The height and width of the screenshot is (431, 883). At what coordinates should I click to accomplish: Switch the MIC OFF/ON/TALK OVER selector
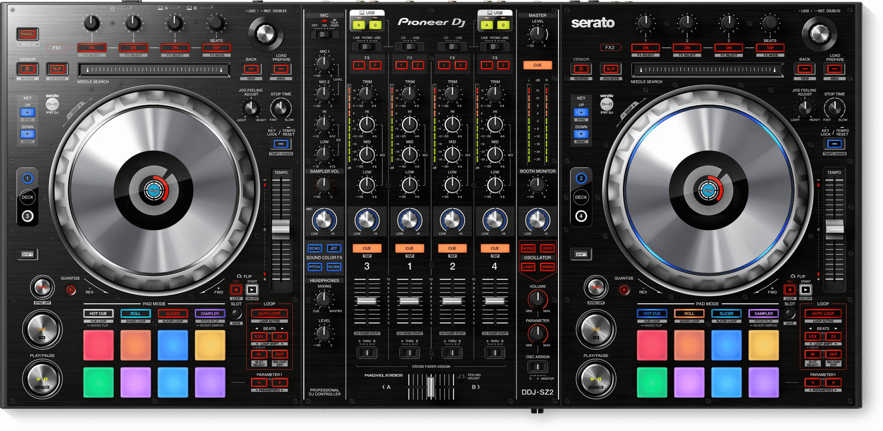click(x=325, y=34)
